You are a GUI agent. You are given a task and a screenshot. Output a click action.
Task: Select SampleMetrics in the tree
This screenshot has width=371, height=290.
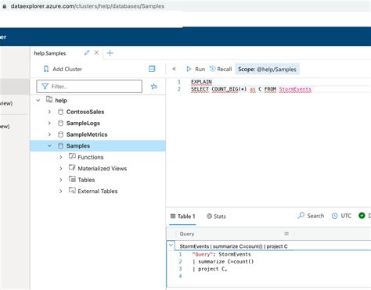tap(87, 134)
